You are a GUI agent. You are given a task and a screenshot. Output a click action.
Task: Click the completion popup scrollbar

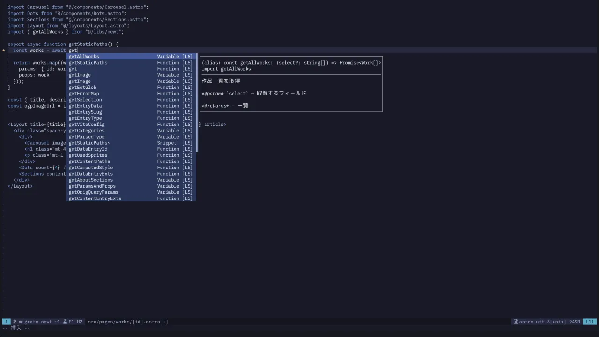[196, 103]
